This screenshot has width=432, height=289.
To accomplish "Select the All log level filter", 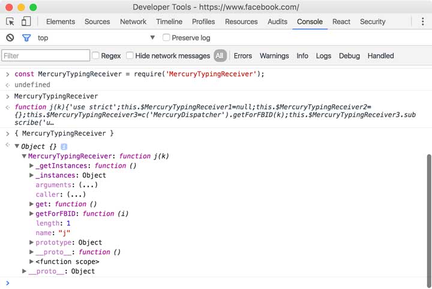I will pyautogui.click(x=220, y=56).
